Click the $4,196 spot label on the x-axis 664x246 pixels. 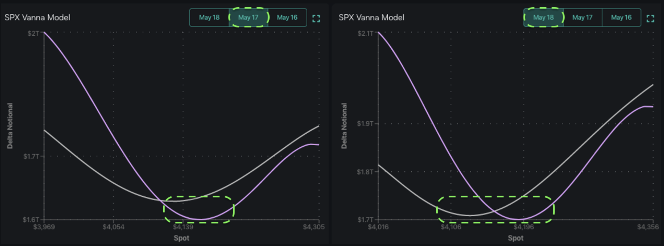pyautogui.click(x=524, y=227)
